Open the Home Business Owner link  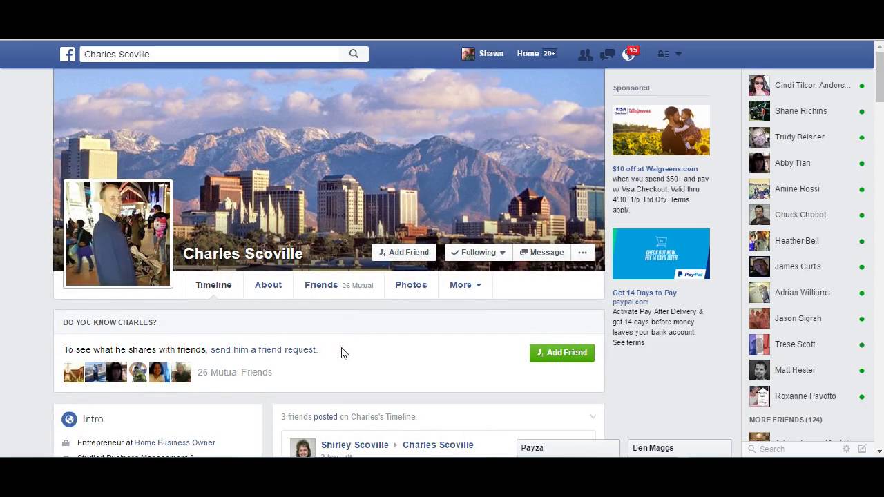[175, 442]
